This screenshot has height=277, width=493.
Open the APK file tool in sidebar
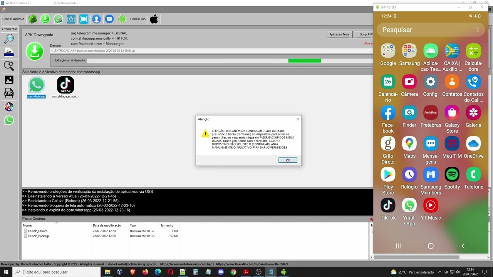point(9,93)
